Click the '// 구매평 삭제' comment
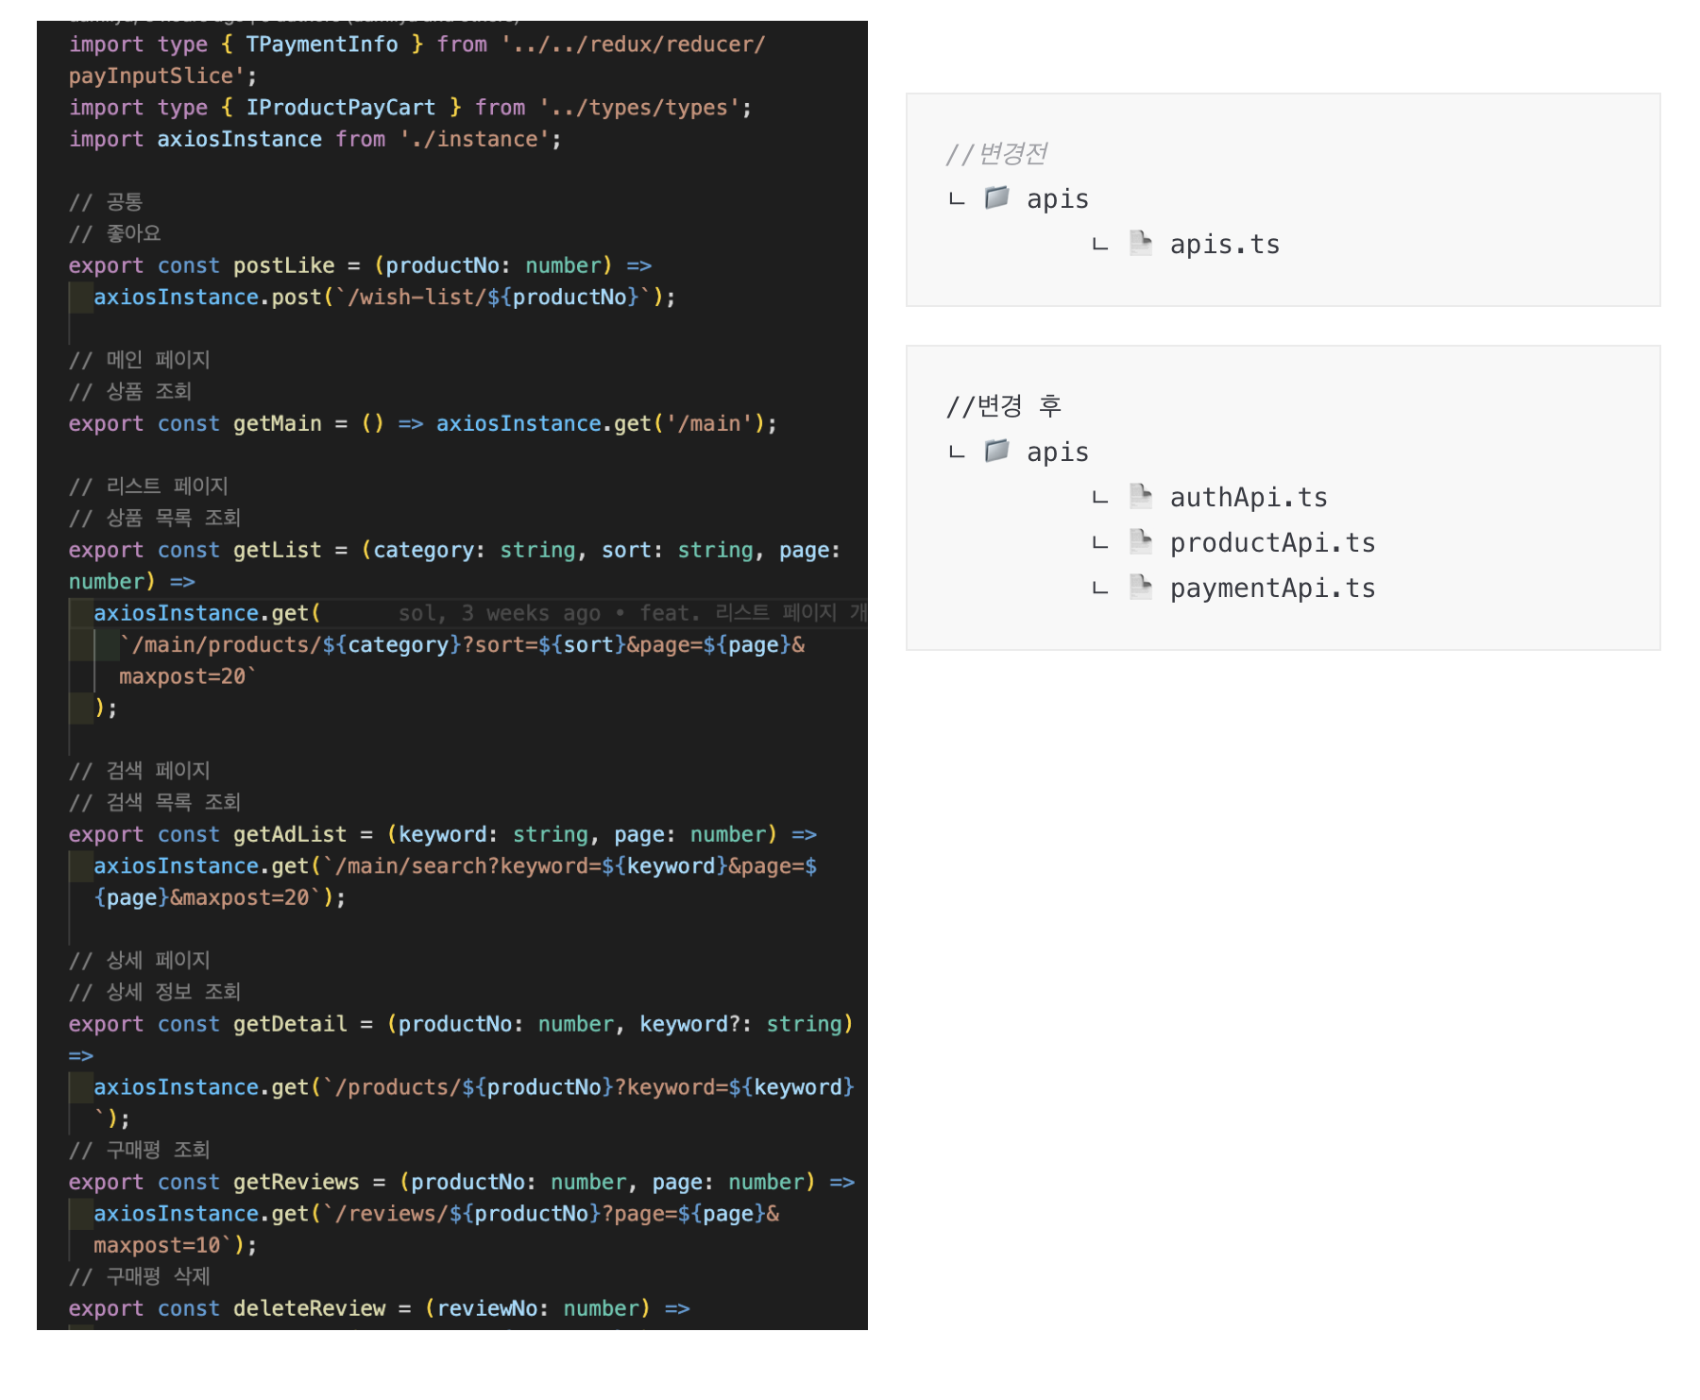 click(x=140, y=1277)
